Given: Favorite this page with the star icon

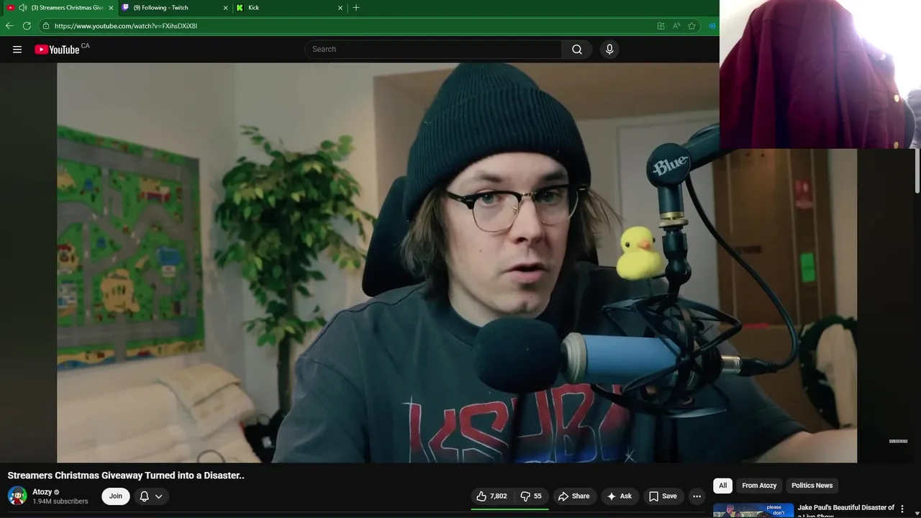Looking at the screenshot, I should pos(691,26).
